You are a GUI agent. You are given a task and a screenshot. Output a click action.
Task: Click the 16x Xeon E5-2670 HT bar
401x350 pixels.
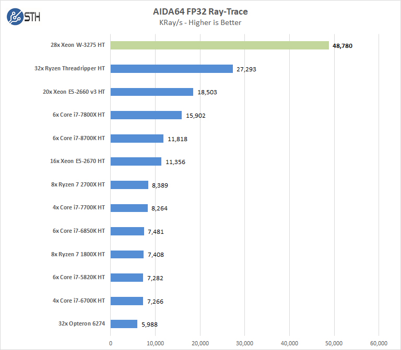(136, 161)
